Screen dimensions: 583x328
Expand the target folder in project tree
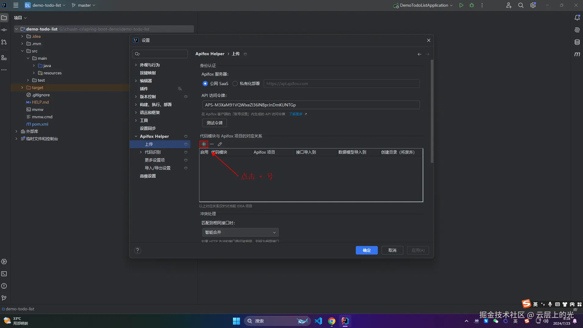point(22,87)
